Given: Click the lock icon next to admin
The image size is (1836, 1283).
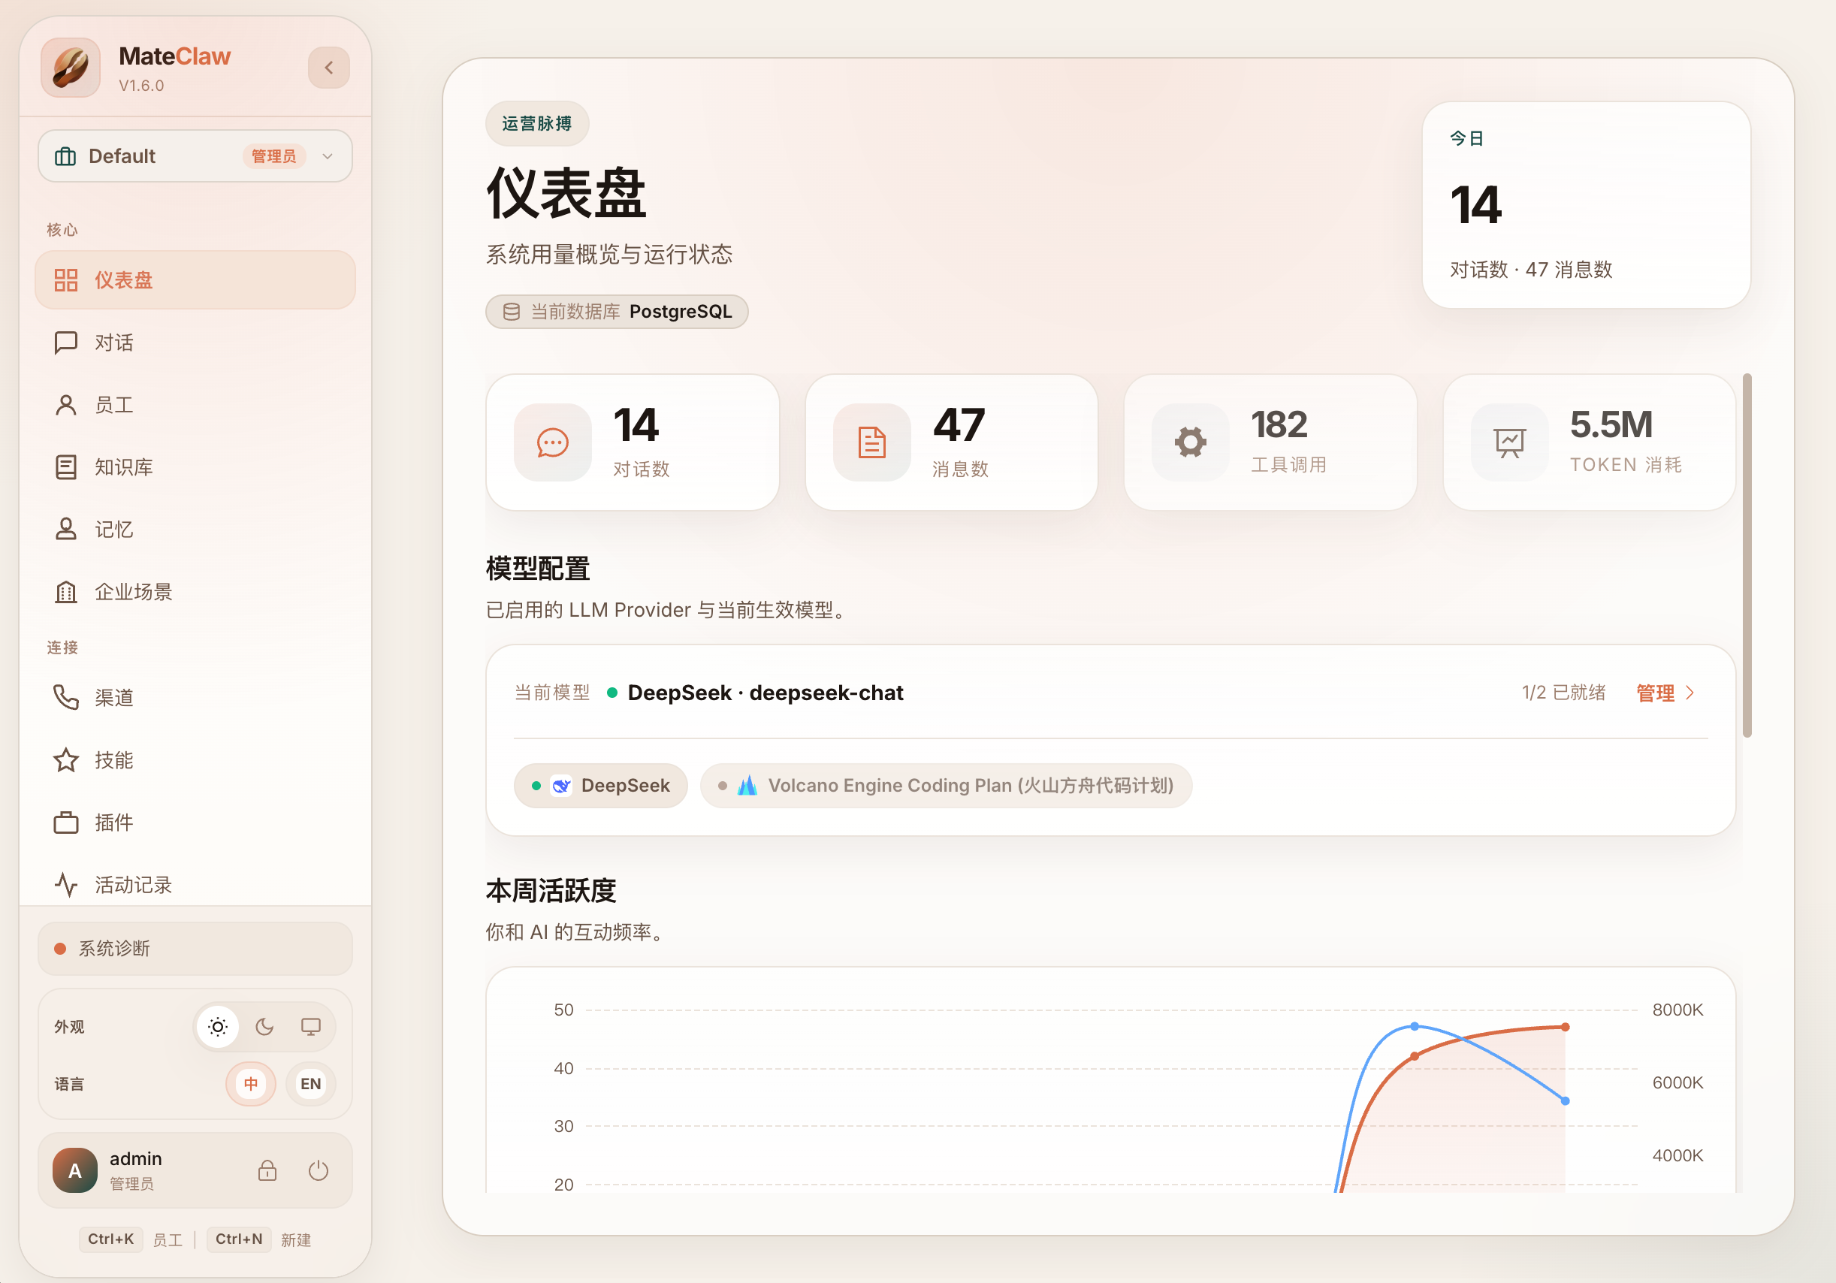Looking at the screenshot, I should [x=267, y=1170].
